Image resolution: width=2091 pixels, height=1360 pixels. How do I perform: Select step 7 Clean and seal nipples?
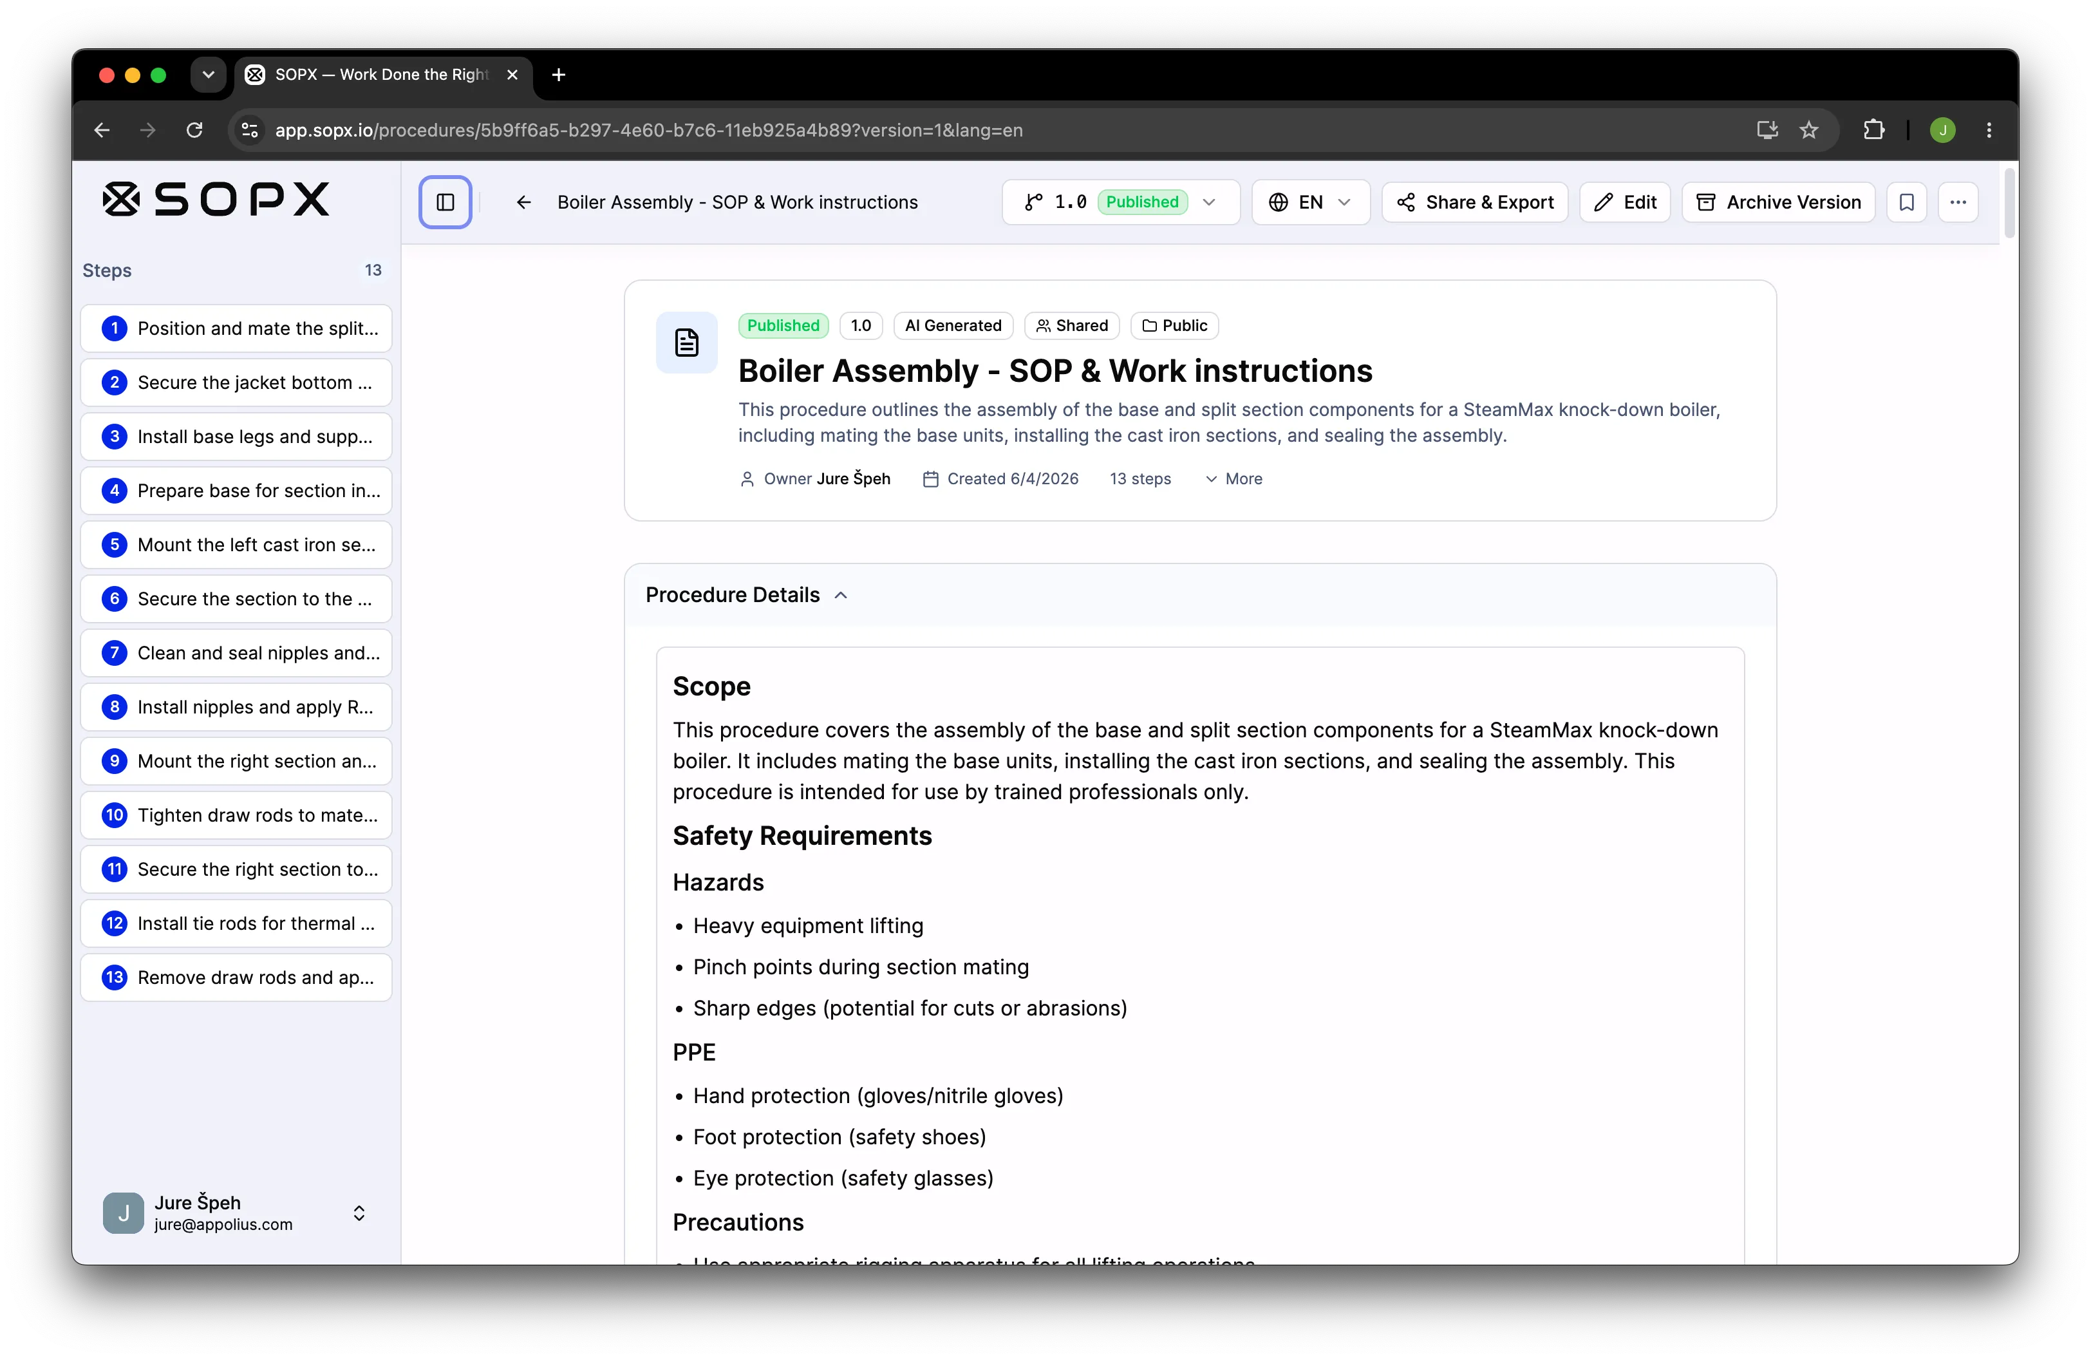click(236, 653)
